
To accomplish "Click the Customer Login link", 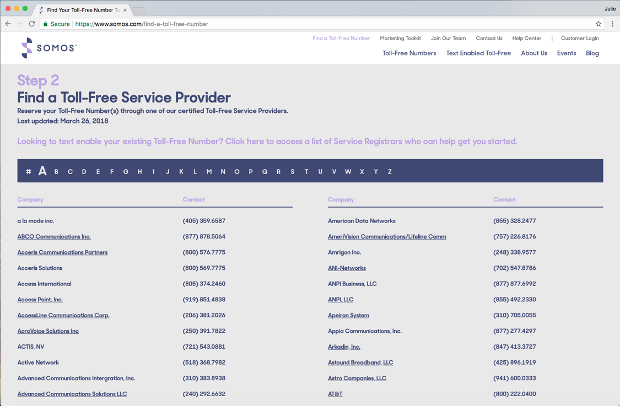I will [579, 39].
